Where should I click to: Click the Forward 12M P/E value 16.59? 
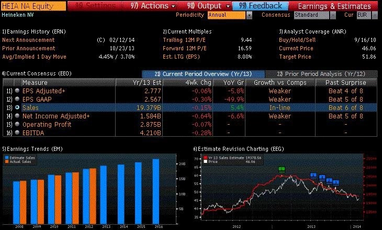point(245,48)
